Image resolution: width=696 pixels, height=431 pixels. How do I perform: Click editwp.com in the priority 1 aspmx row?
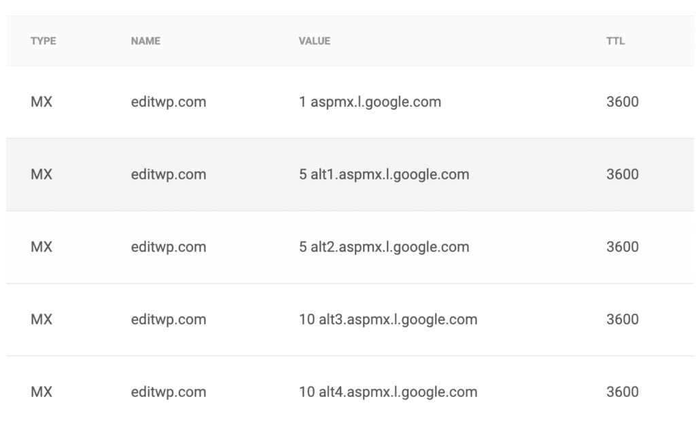click(x=169, y=102)
